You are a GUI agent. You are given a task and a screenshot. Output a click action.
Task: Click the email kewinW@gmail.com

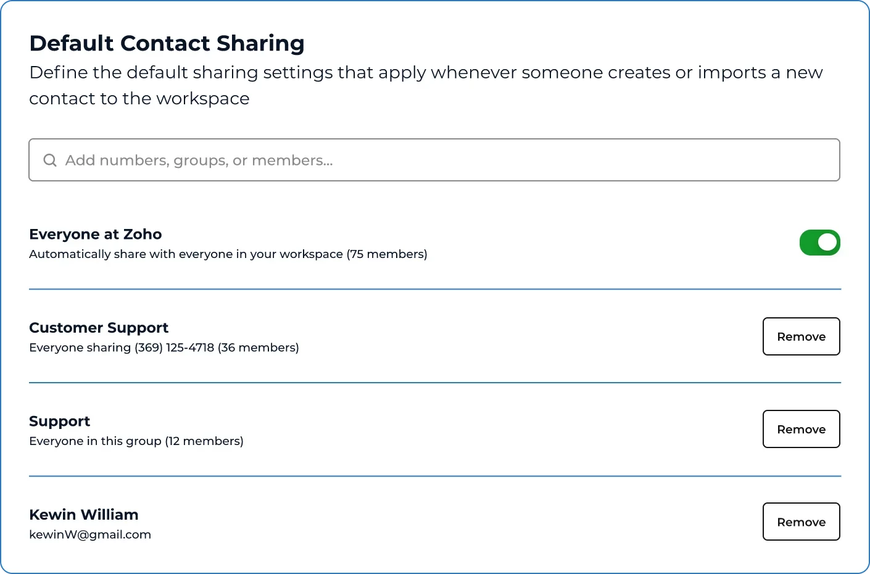coord(89,534)
